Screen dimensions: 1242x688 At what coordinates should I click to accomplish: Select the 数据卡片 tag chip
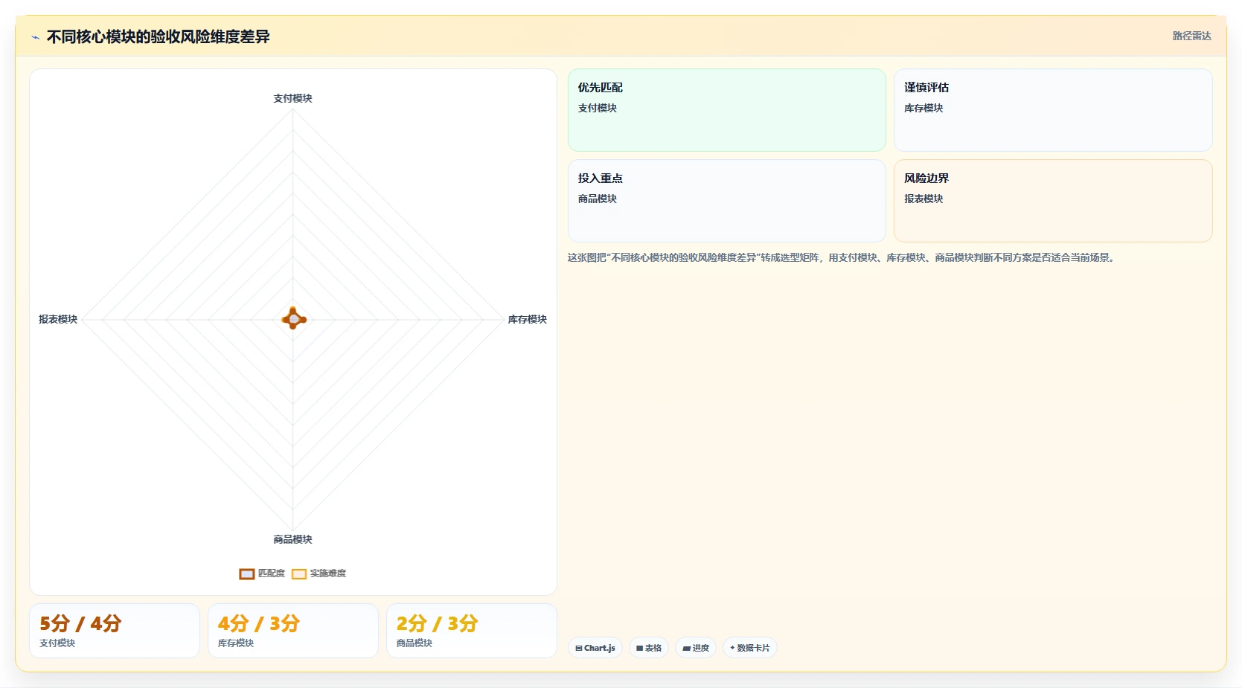tap(750, 648)
